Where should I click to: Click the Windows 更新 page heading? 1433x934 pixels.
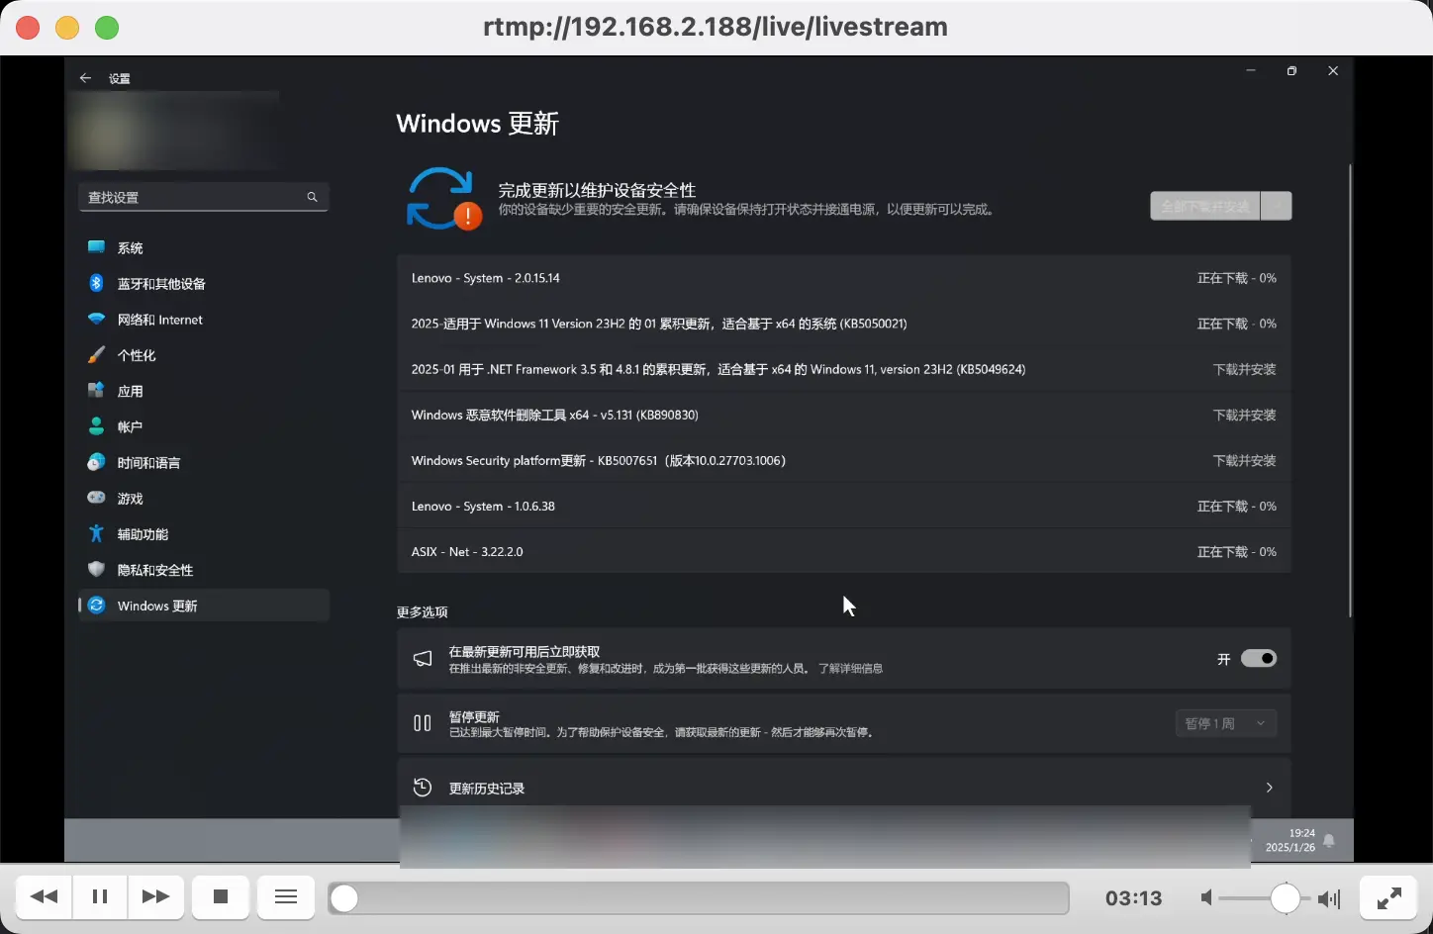[x=478, y=124]
